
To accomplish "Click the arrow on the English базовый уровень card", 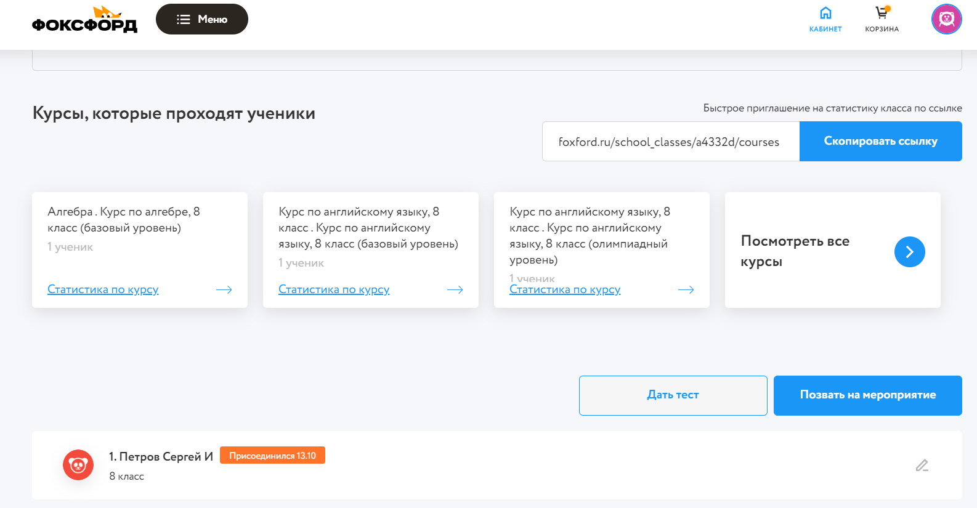I will click(x=455, y=289).
